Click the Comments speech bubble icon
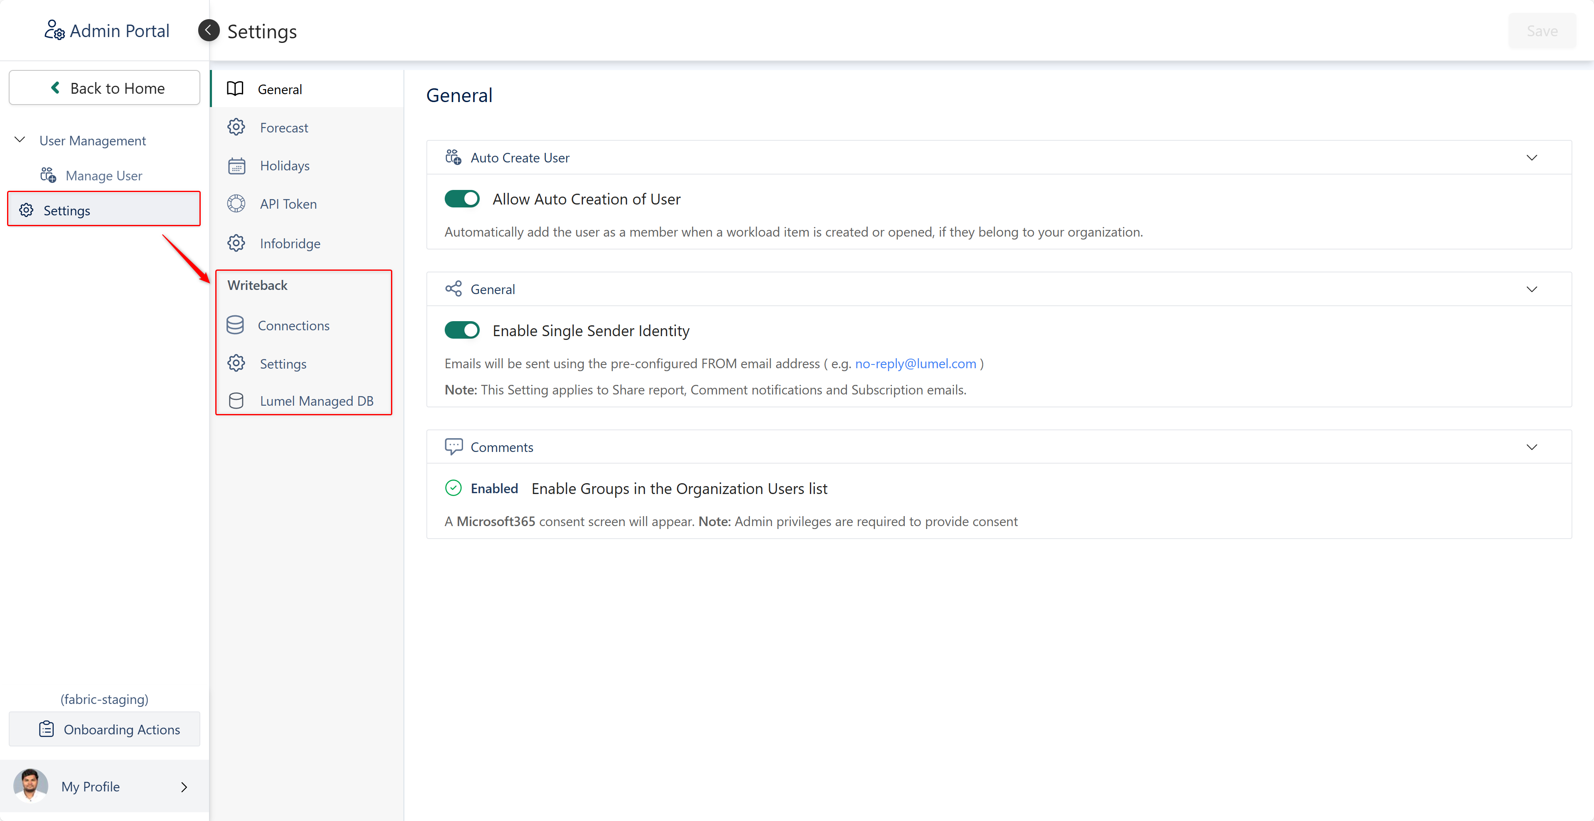 [453, 447]
